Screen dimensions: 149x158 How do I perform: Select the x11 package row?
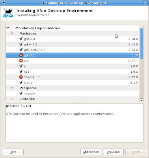[72, 71]
